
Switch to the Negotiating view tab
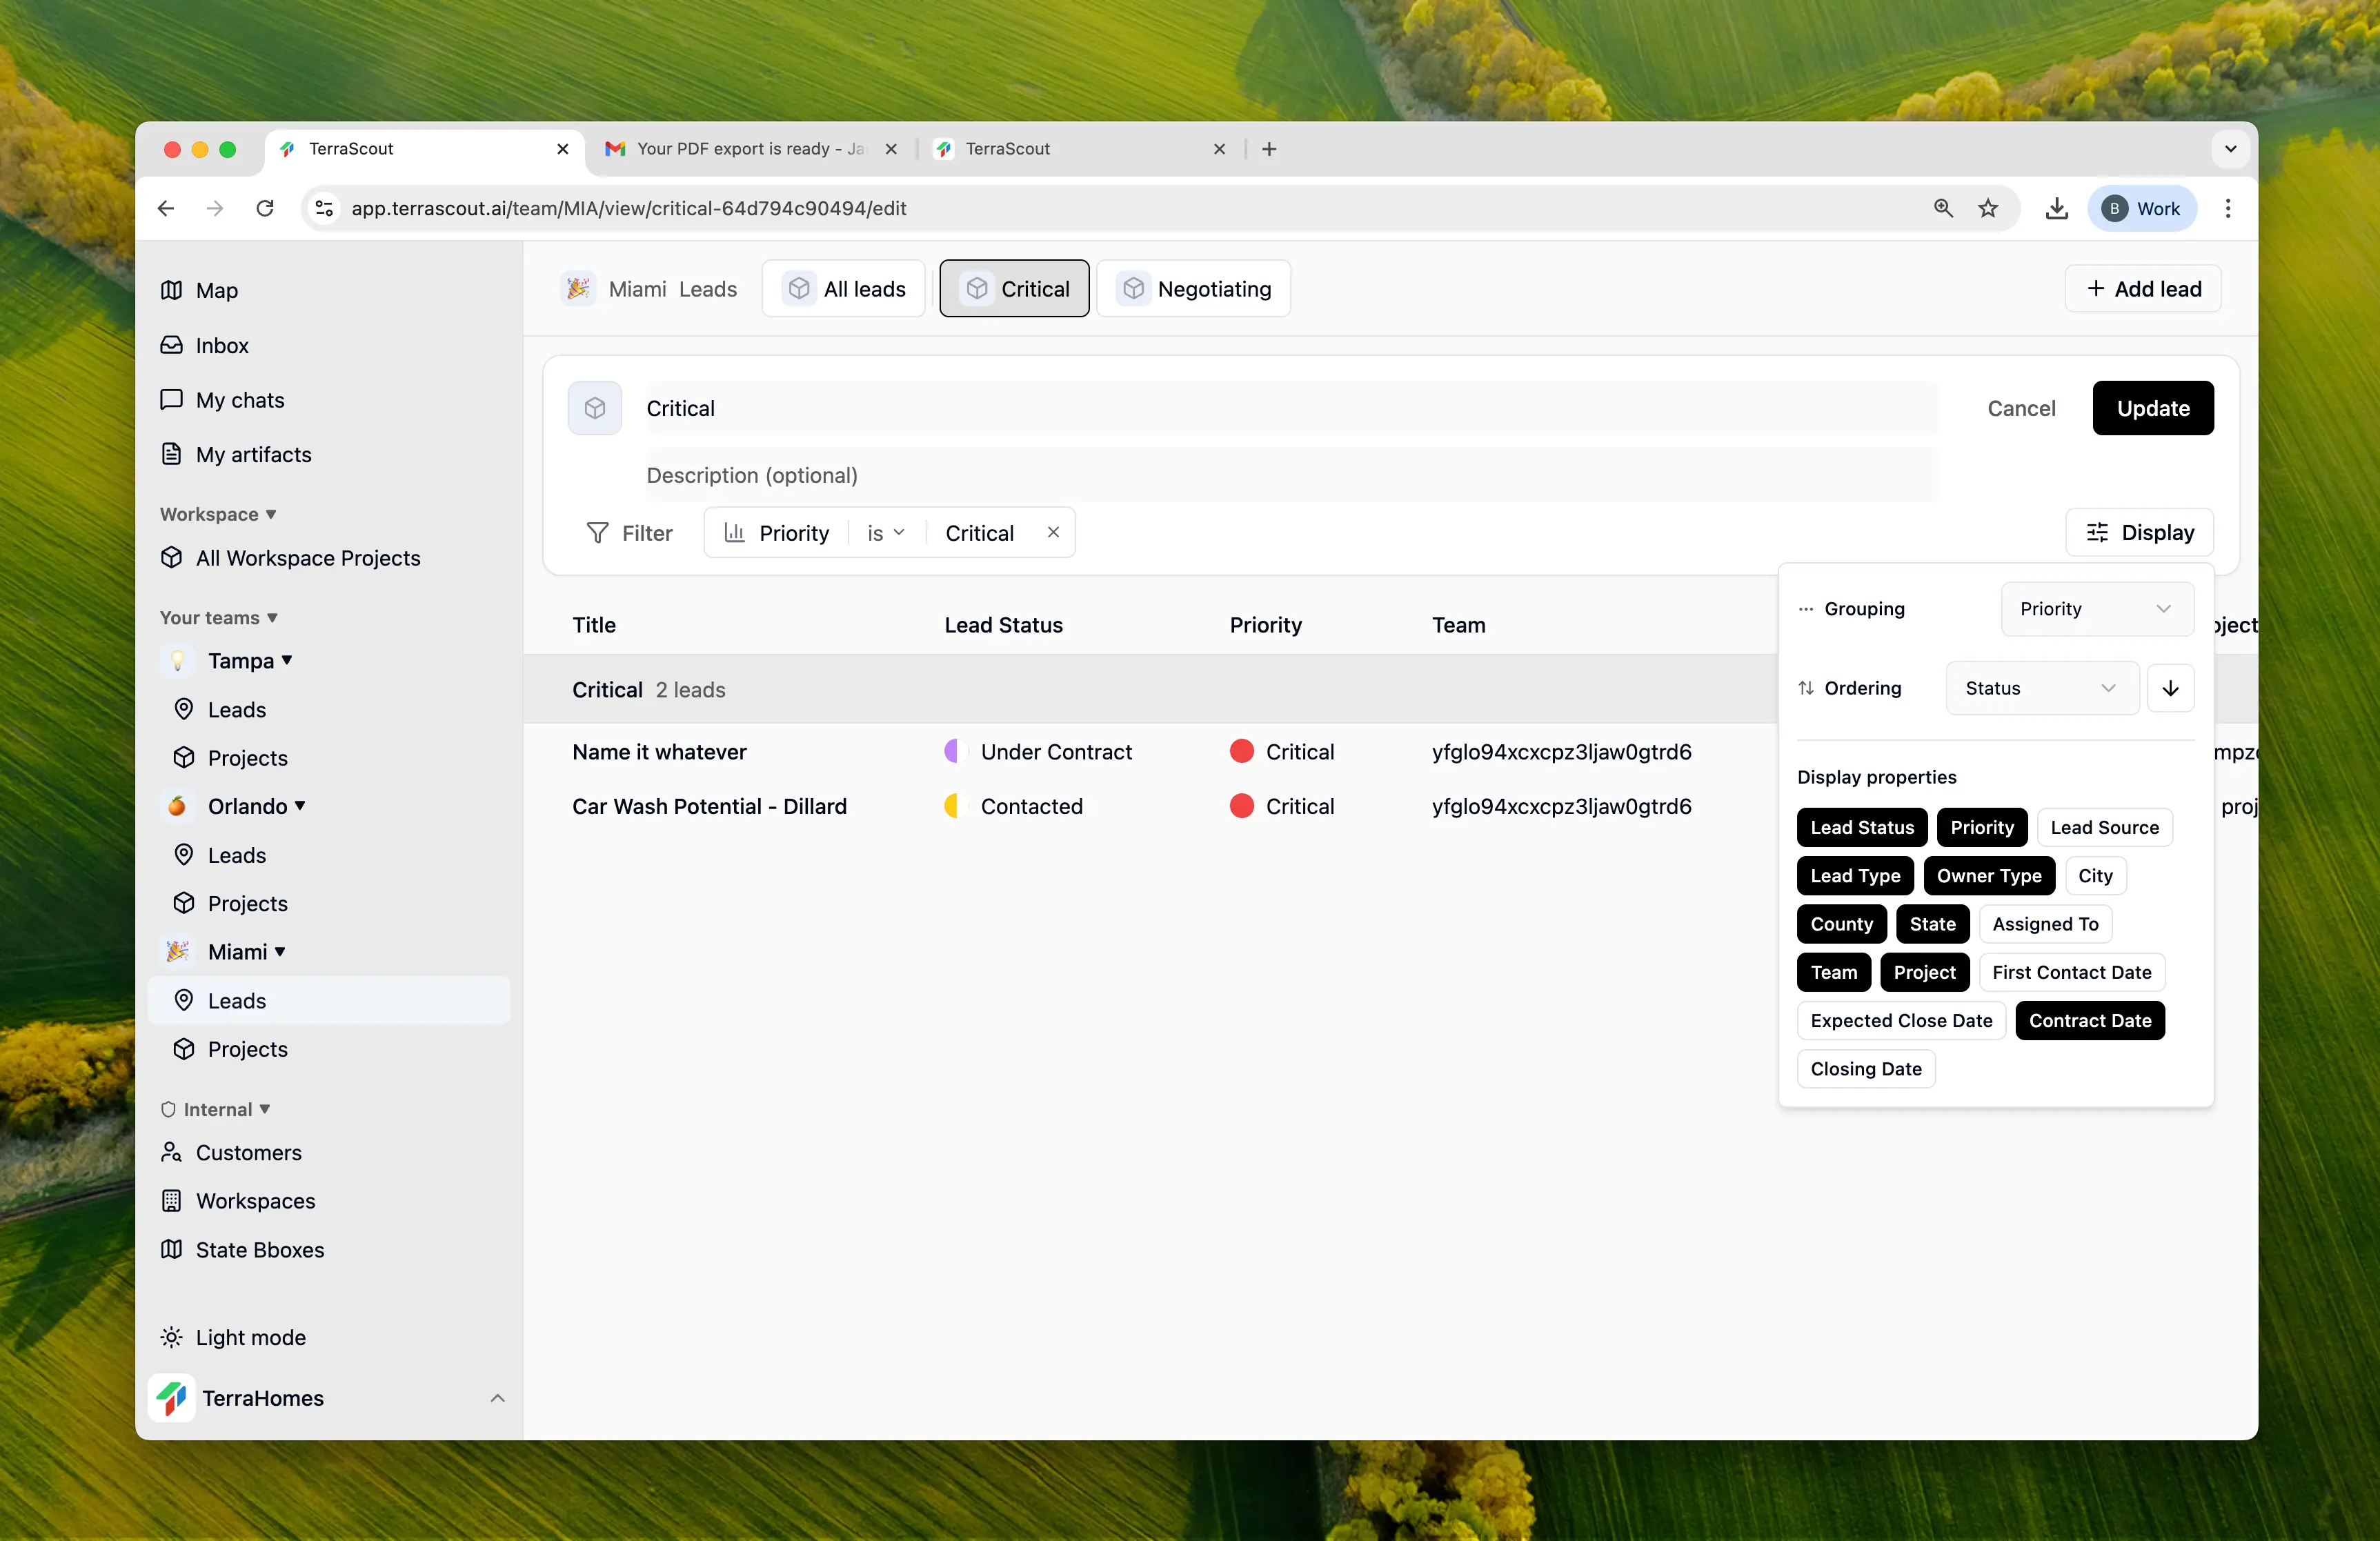tap(1193, 289)
